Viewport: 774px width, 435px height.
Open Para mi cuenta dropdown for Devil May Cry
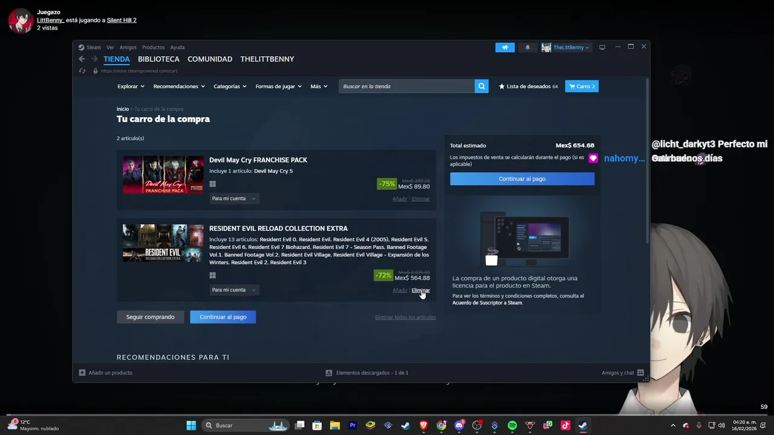tap(233, 198)
